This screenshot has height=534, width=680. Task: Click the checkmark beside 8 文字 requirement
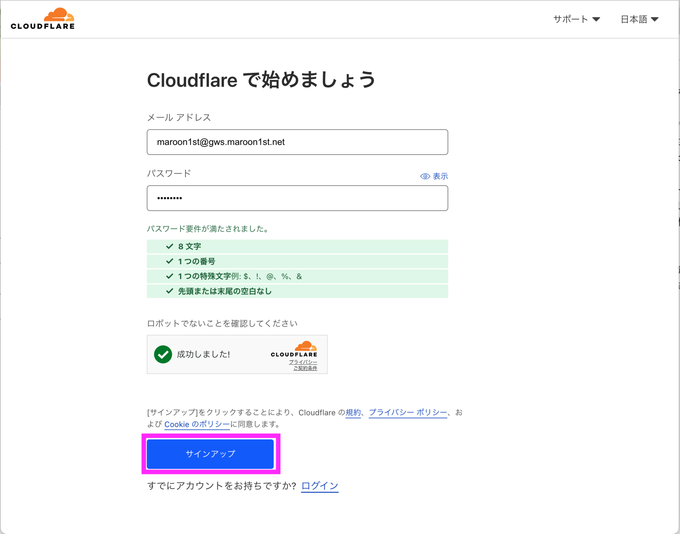[x=169, y=246]
